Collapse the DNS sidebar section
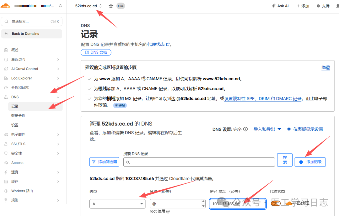The height and width of the screenshot is (216, 339). click(58, 97)
